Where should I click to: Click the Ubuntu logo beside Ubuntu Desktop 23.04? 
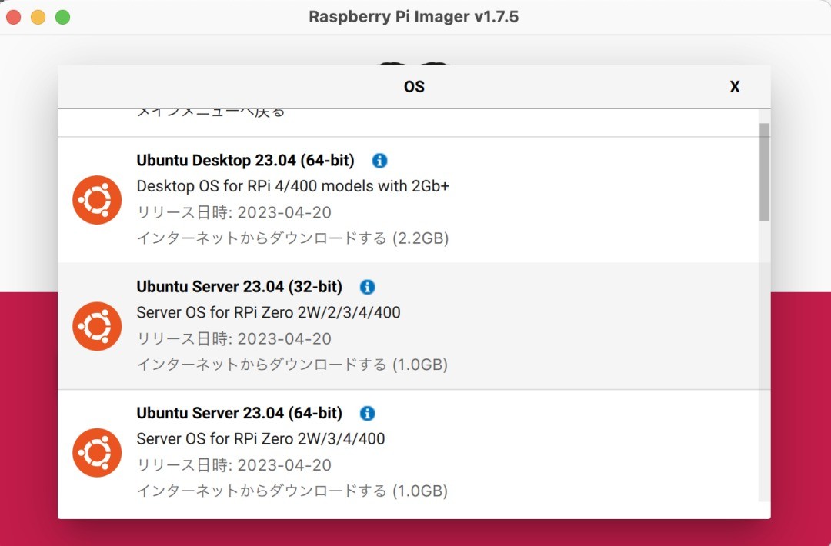[97, 200]
